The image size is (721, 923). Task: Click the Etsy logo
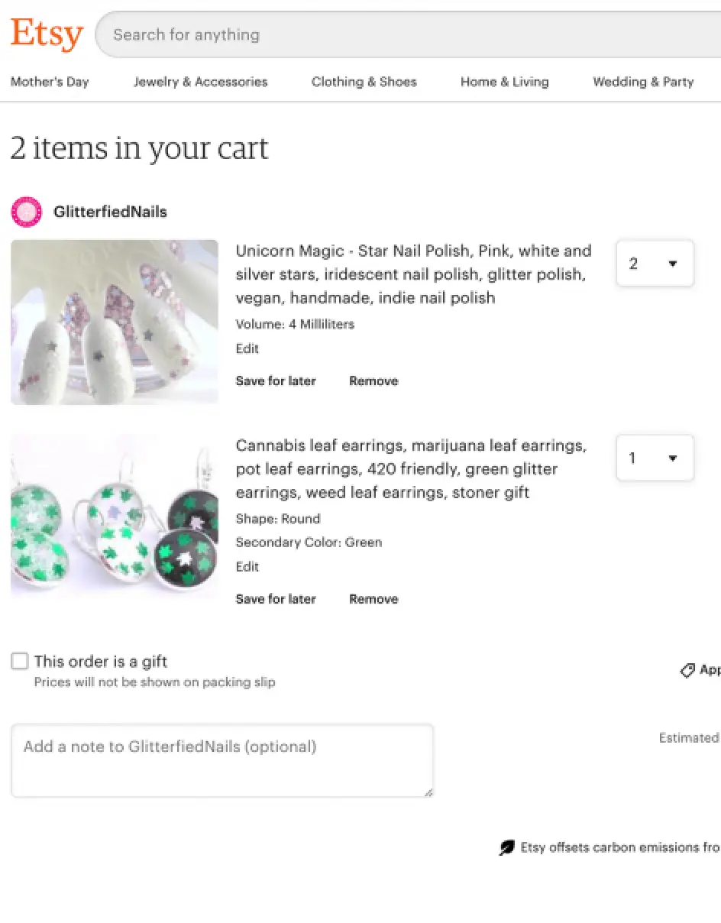pyautogui.click(x=46, y=34)
